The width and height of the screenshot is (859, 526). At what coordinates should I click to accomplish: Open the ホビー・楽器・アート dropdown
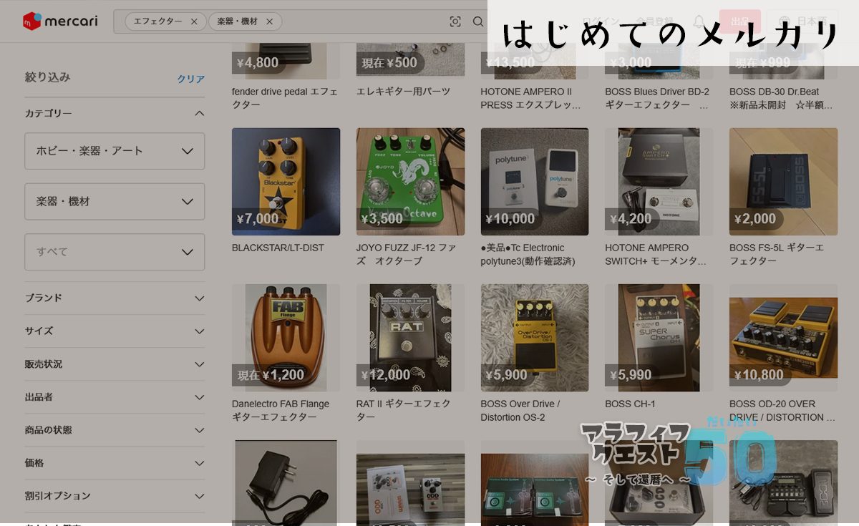[115, 151]
